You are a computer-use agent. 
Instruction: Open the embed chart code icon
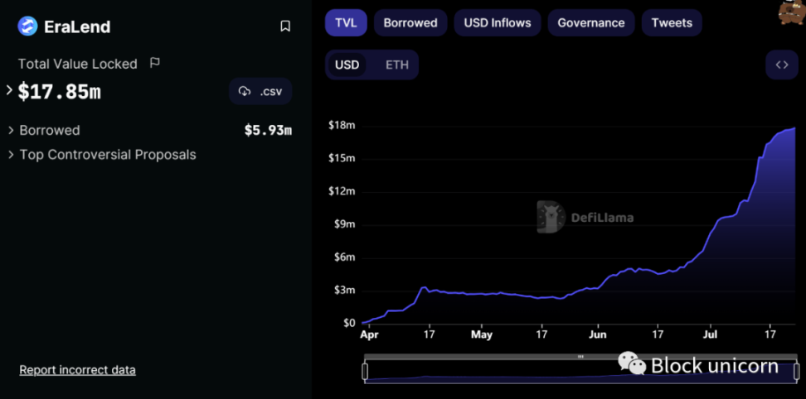tap(781, 65)
